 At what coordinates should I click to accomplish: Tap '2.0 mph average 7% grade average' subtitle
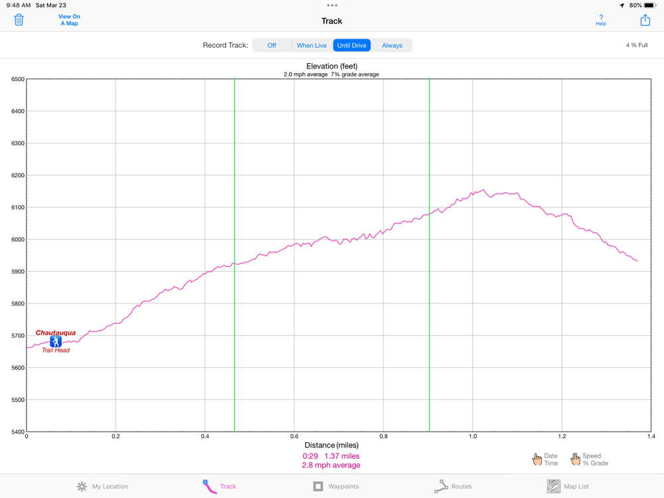click(x=331, y=74)
